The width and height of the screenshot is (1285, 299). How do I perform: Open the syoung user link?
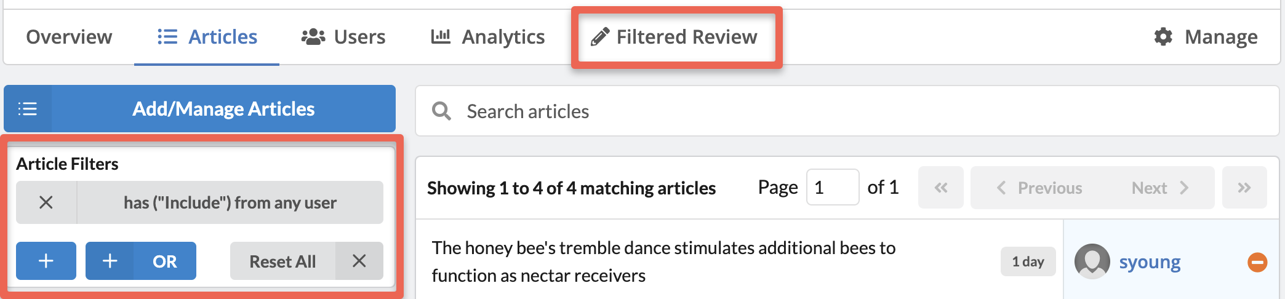coord(1150,262)
